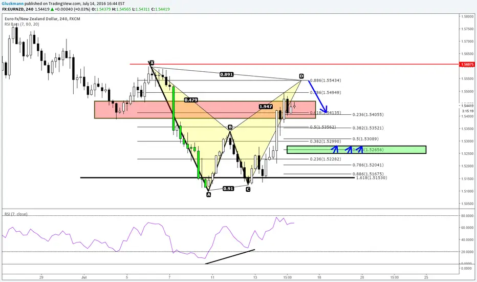Select the Euro Fx/New Zealand Dollar chart legend
Viewport: 477px width, 282px height.
click(x=42, y=19)
